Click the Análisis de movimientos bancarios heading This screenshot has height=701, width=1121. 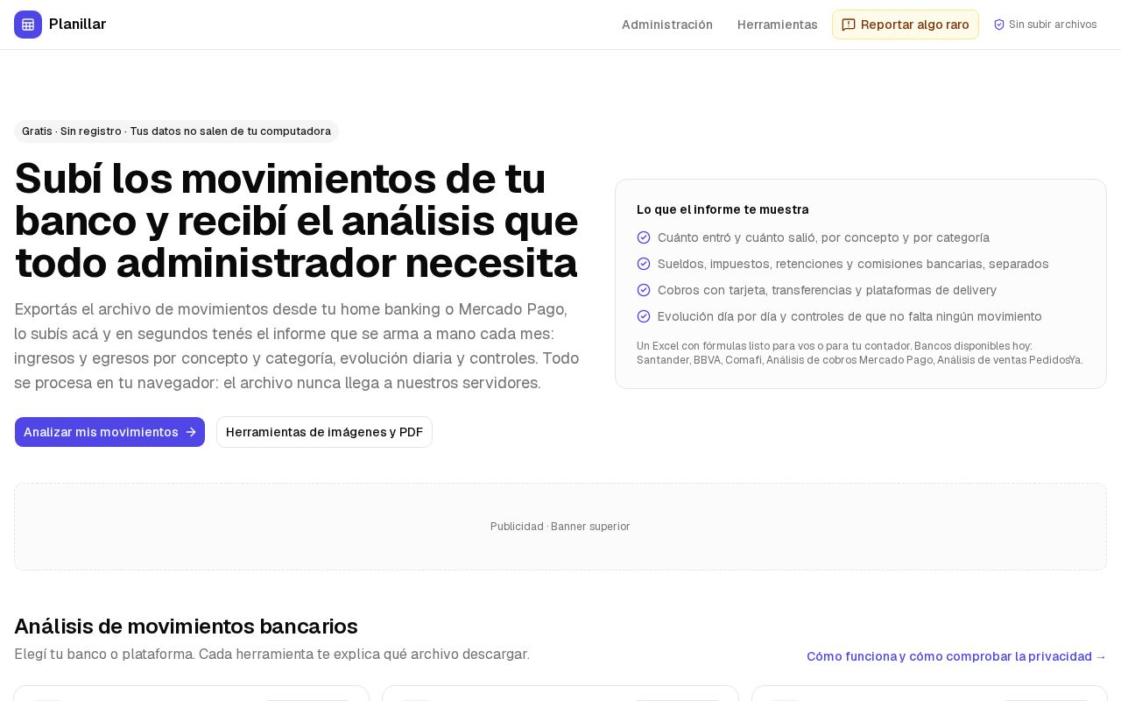click(186, 627)
